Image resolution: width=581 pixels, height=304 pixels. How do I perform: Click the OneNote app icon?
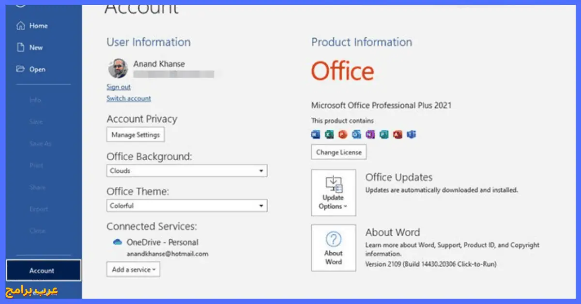tap(370, 134)
